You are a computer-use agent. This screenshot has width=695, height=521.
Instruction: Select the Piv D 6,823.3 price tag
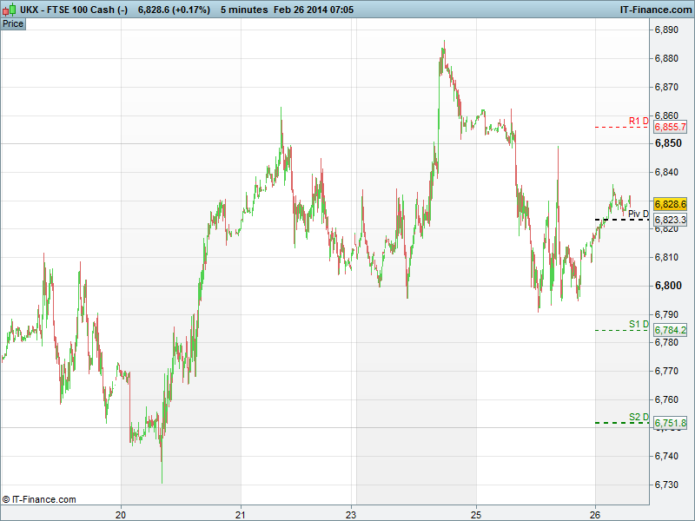click(x=670, y=220)
